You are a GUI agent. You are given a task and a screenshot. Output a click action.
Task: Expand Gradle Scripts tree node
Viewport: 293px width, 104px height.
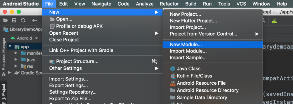click(x=10, y=73)
